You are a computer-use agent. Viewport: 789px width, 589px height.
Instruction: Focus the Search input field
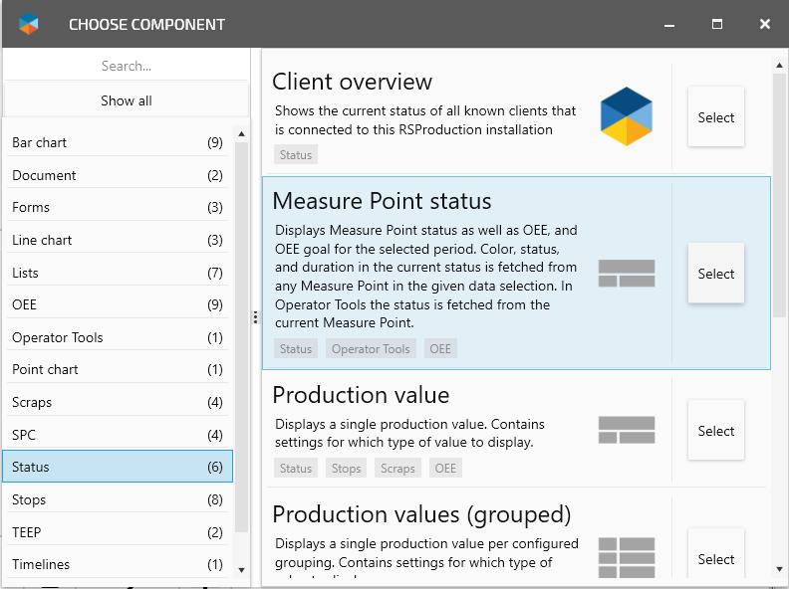(x=127, y=67)
